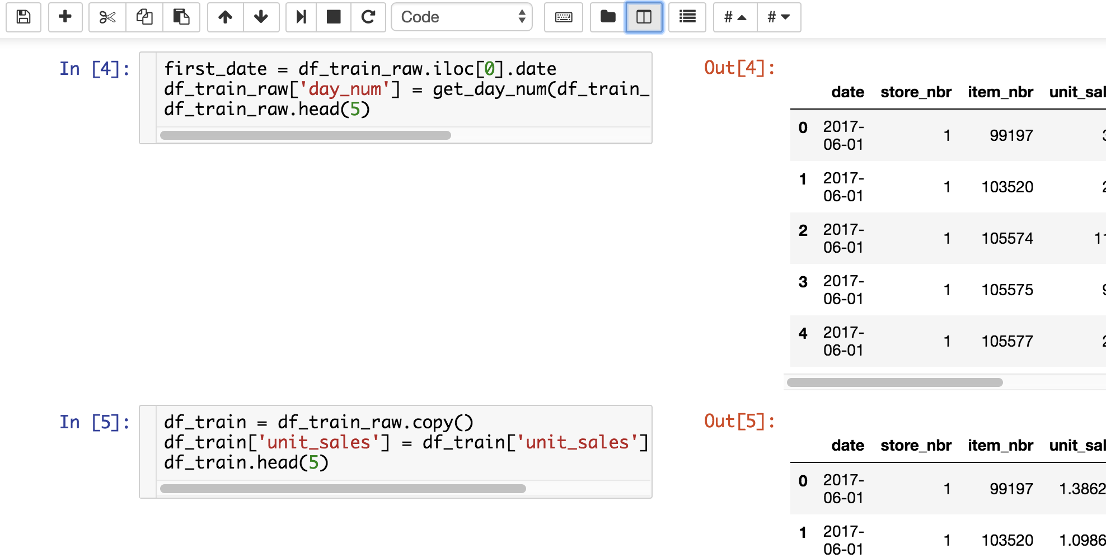Click the heading level up button
The height and width of the screenshot is (558, 1106).
pos(735,17)
